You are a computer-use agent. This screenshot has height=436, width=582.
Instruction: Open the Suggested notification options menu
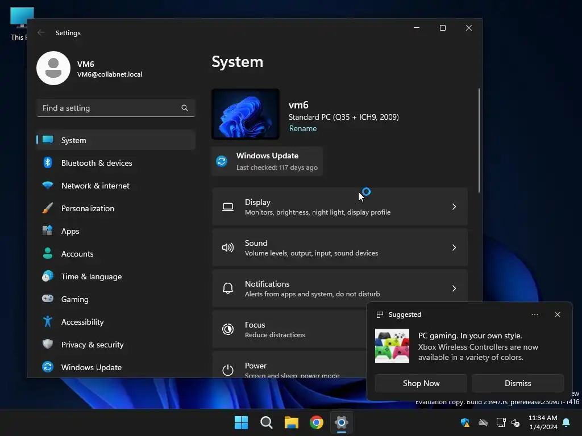pyautogui.click(x=535, y=315)
